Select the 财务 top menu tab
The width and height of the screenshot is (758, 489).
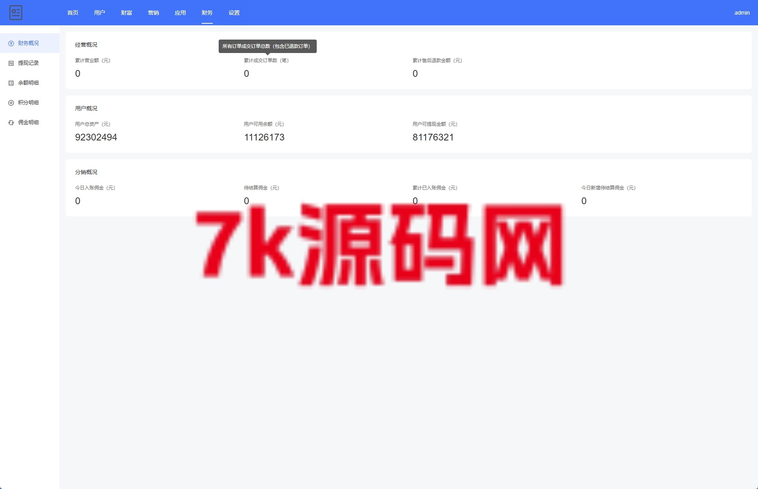click(x=207, y=13)
